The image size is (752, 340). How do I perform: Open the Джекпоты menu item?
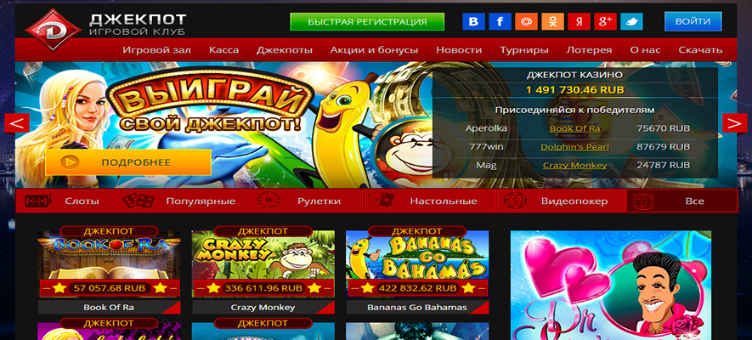(285, 50)
